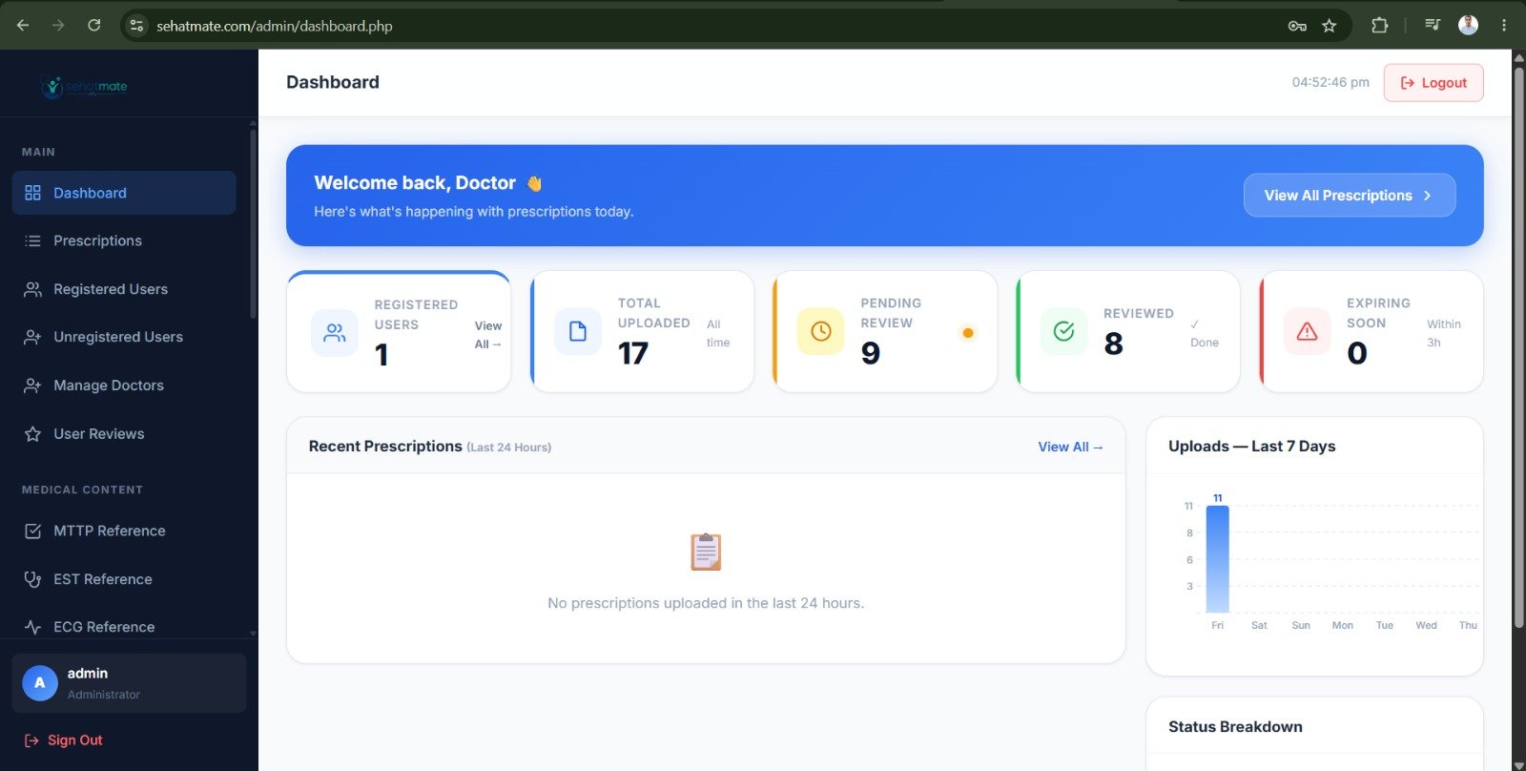1526x771 pixels.
Task: Click the browser reload page icon
Action: coord(94,26)
